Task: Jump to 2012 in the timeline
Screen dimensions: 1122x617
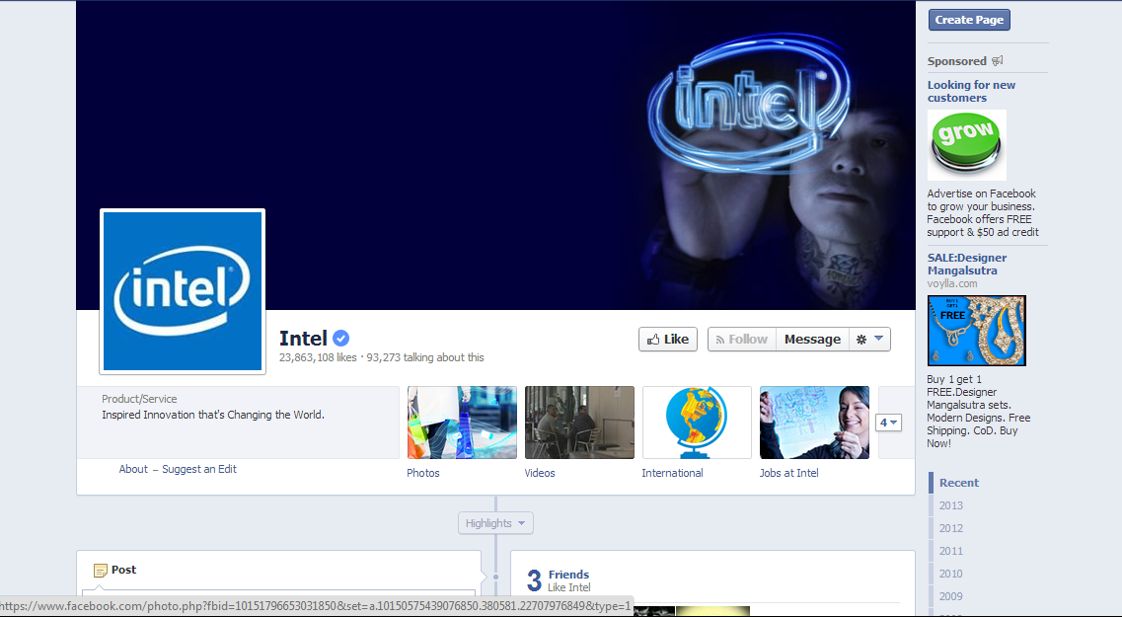Action: point(951,528)
